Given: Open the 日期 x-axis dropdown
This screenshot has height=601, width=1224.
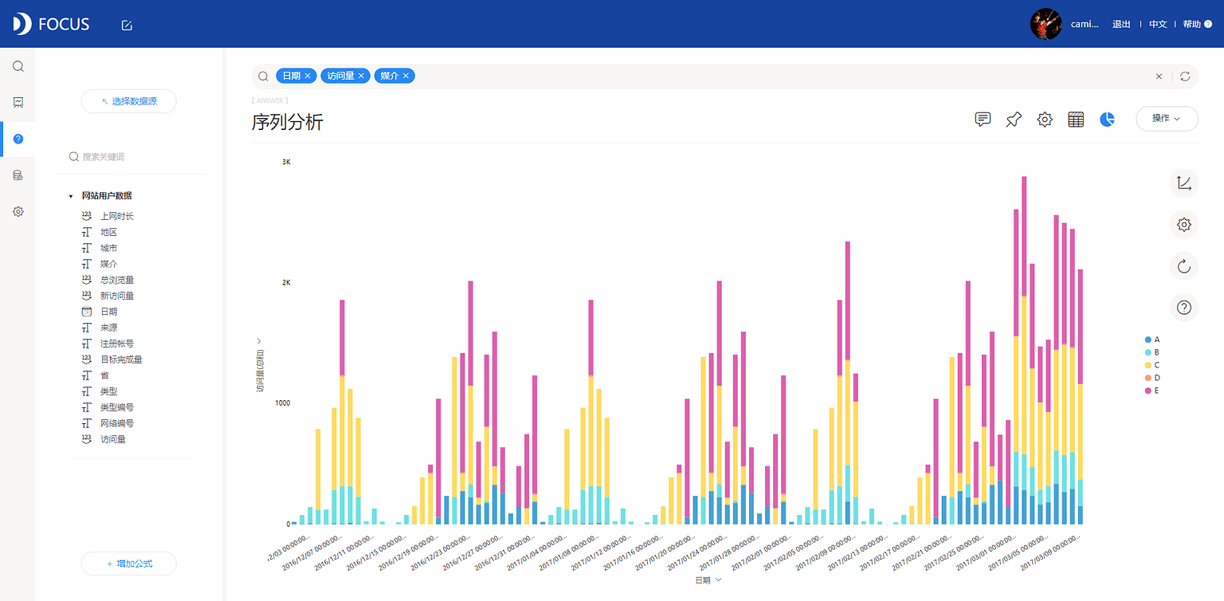Looking at the screenshot, I should click(x=708, y=580).
